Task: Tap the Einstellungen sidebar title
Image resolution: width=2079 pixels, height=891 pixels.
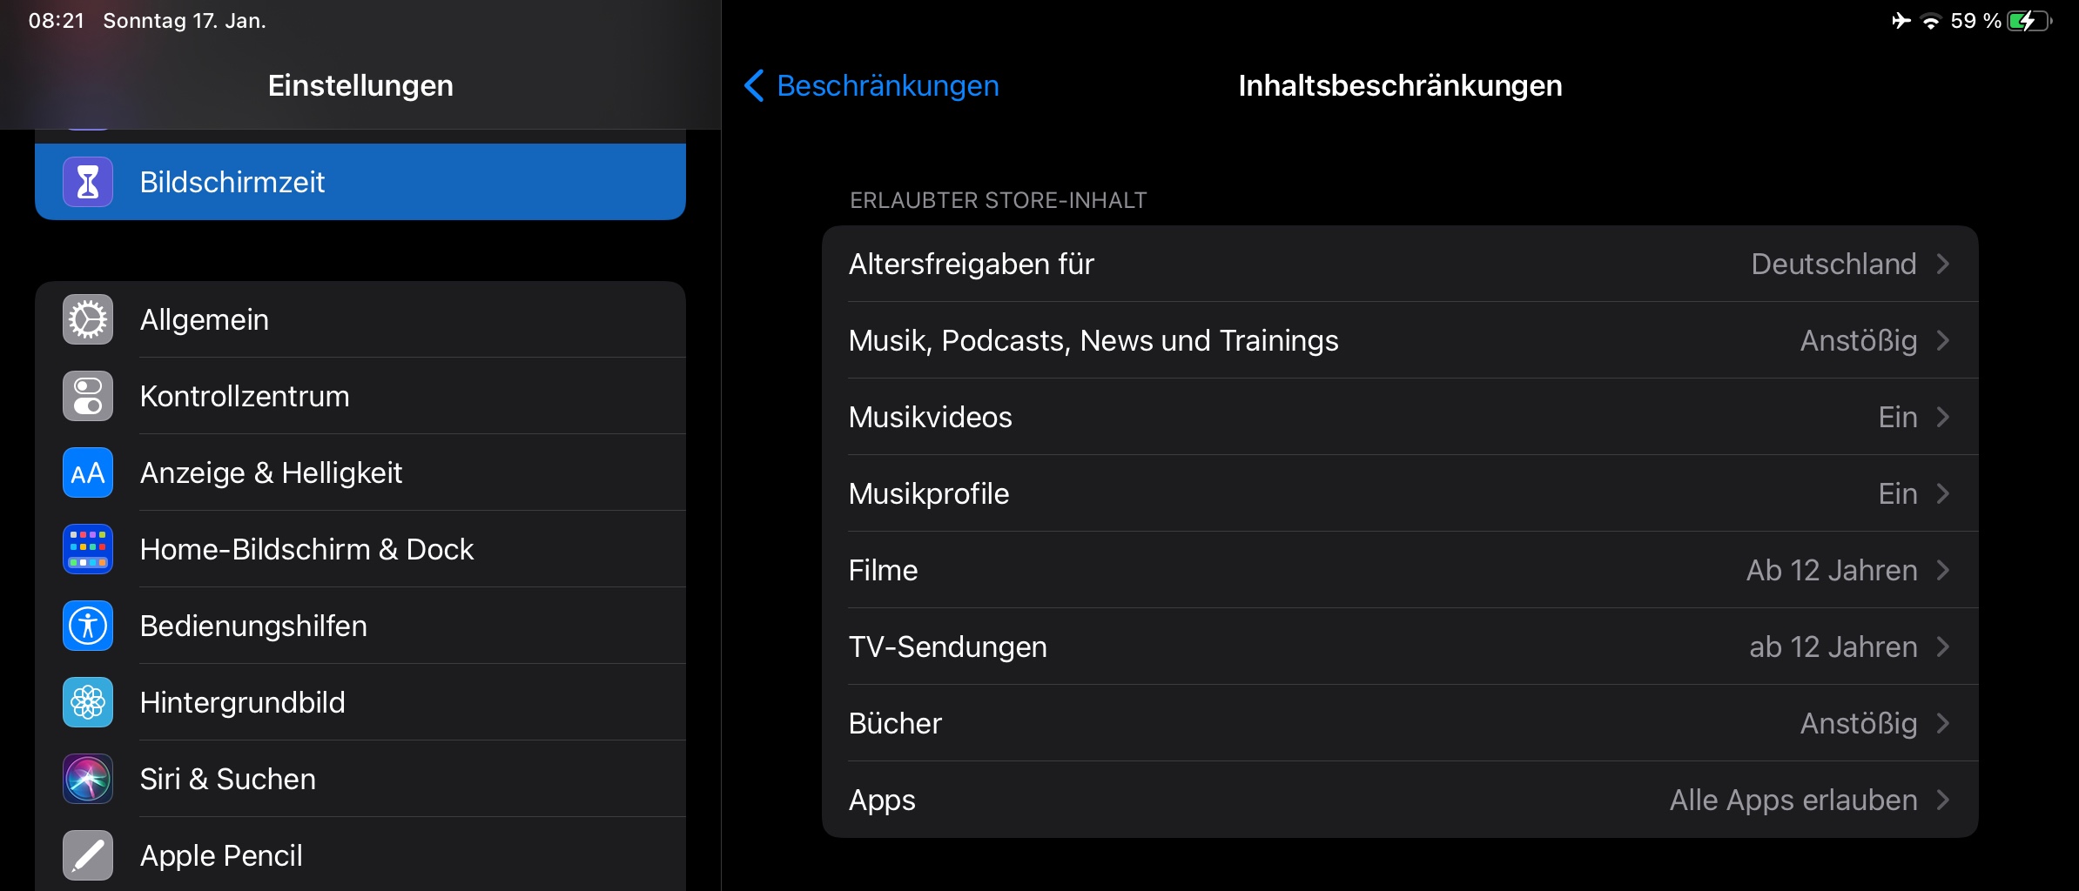Action: [360, 85]
